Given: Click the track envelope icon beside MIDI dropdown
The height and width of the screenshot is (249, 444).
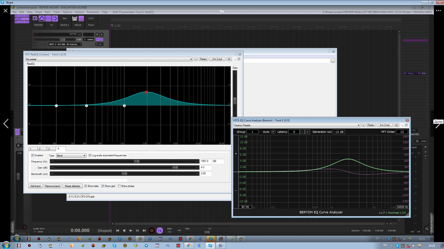Looking at the screenshot, I should [x=35, y=44].
